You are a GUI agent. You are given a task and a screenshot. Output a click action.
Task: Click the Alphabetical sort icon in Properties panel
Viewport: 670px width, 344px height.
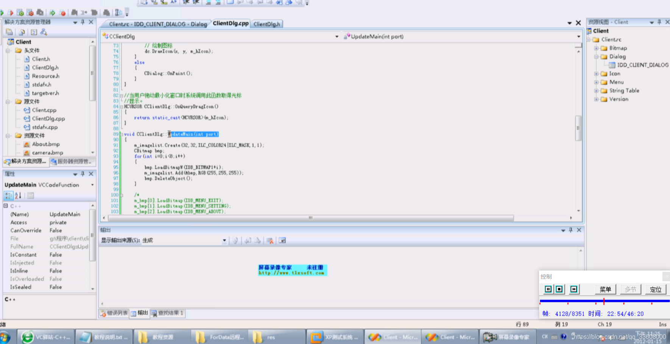18,195
